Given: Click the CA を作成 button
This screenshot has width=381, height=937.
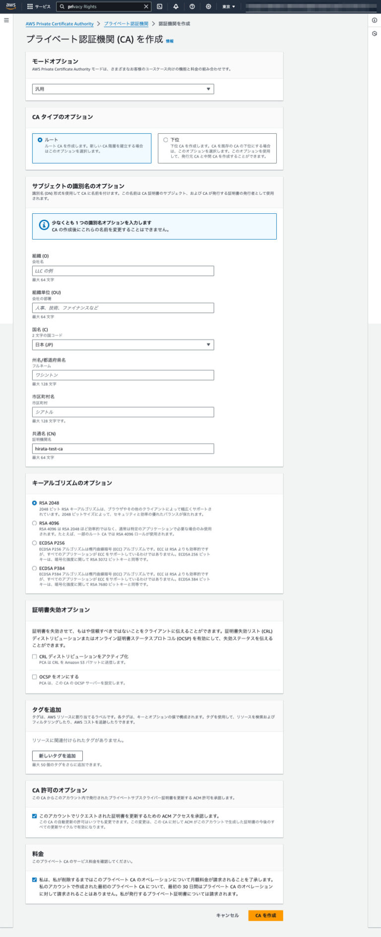Looking at the screenshot, I should [265, 915].
